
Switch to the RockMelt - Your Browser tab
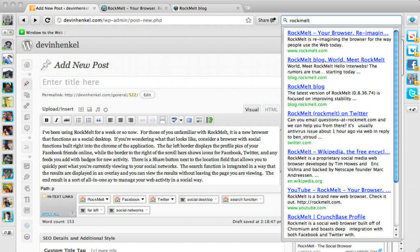[135, 8]
